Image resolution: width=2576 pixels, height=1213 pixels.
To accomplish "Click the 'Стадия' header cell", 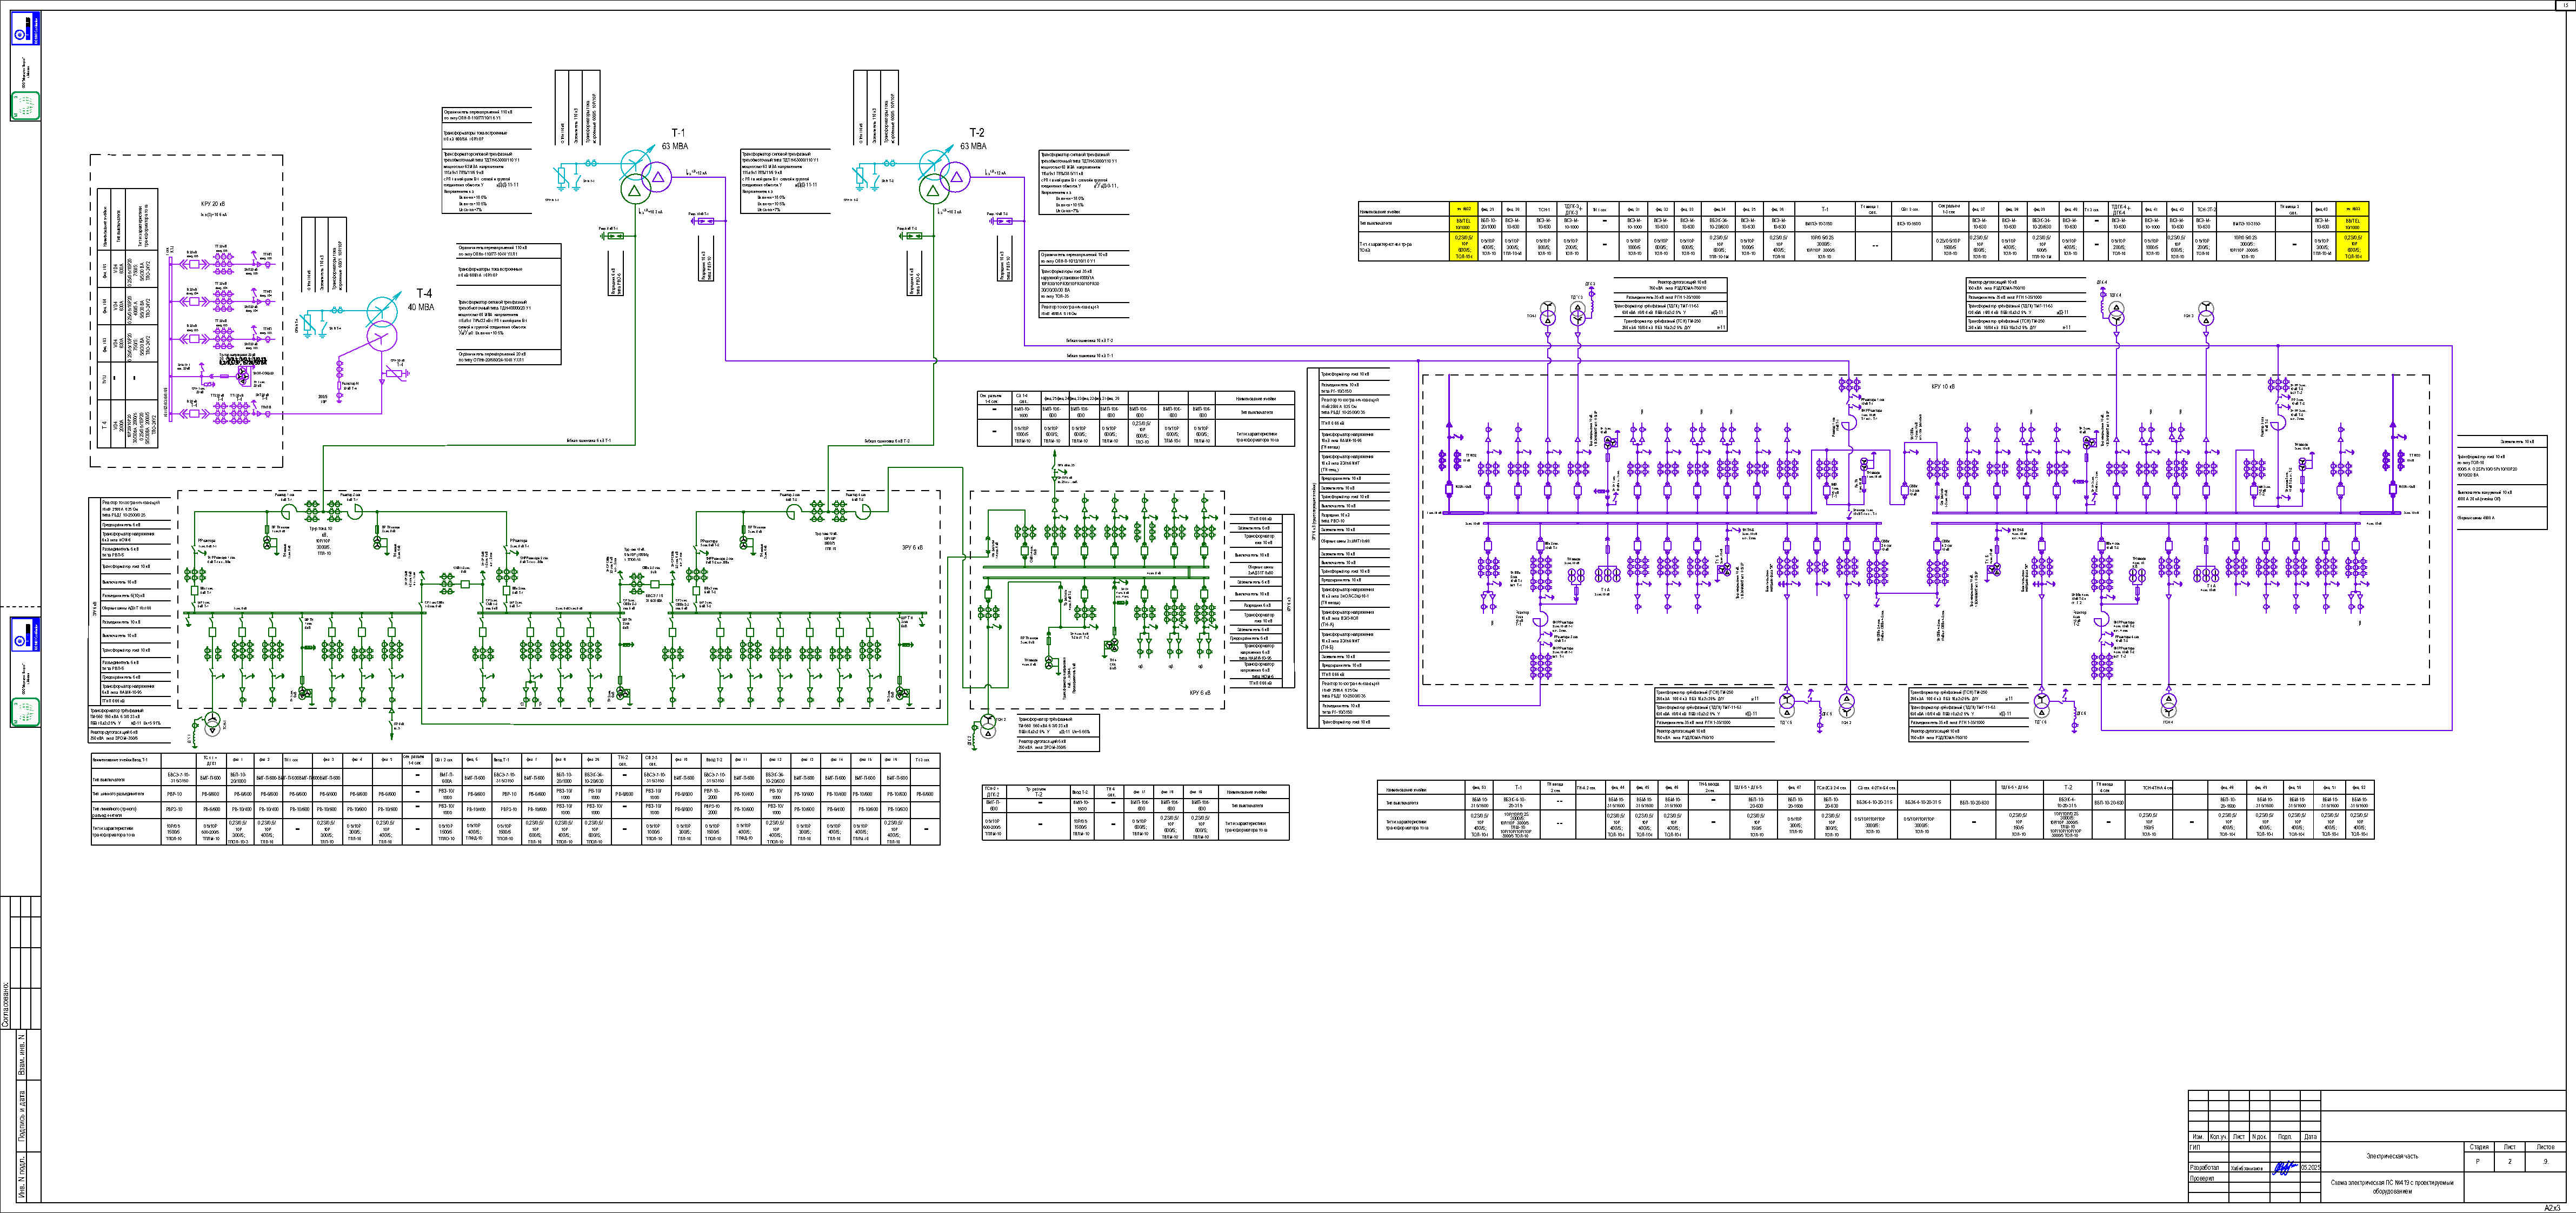I will coord(2479,1146).
